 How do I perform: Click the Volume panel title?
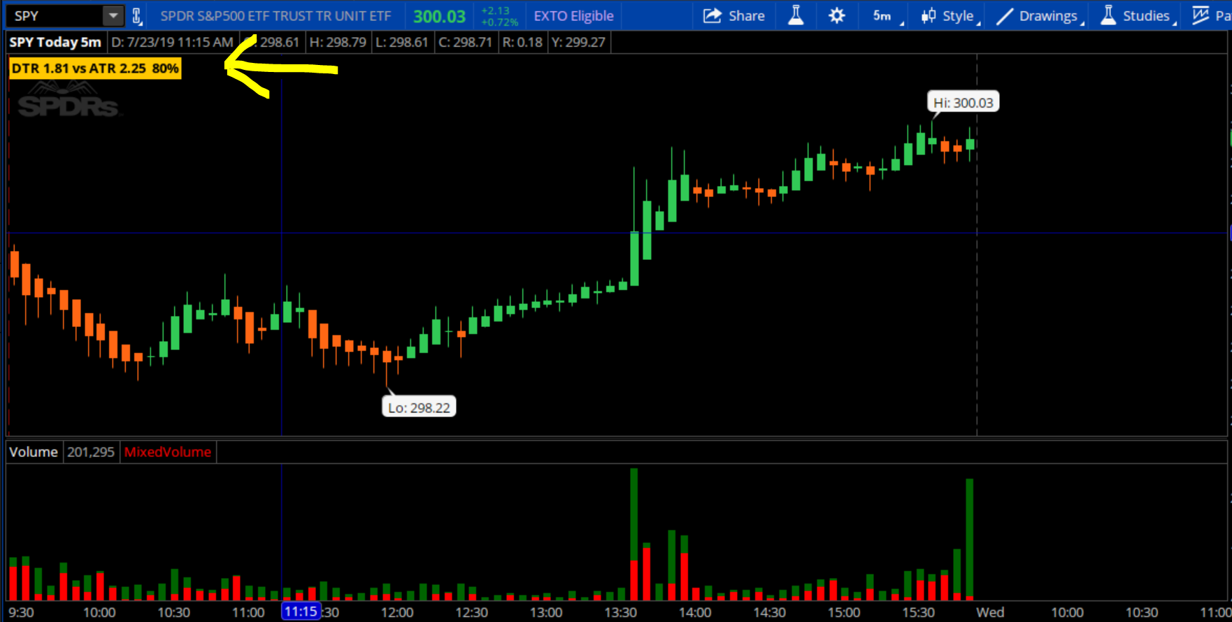pos(33,452)
